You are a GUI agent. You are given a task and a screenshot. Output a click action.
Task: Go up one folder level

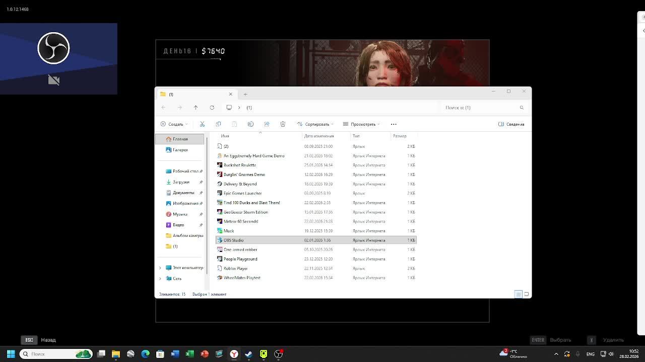tap(196, 108)
